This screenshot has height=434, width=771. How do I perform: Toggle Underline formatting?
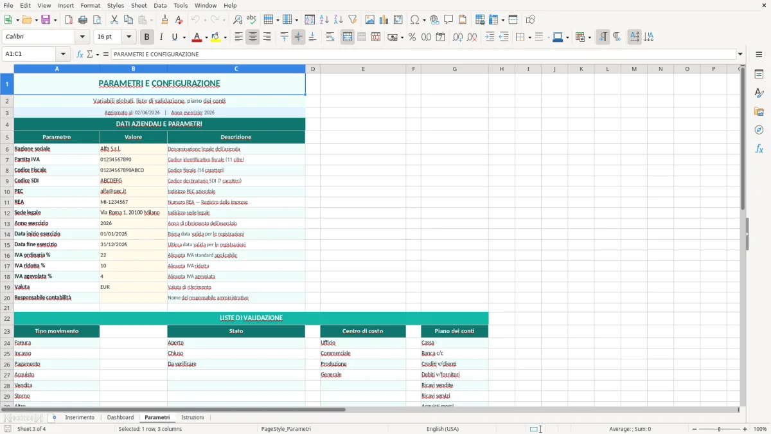tap(175, 37)
